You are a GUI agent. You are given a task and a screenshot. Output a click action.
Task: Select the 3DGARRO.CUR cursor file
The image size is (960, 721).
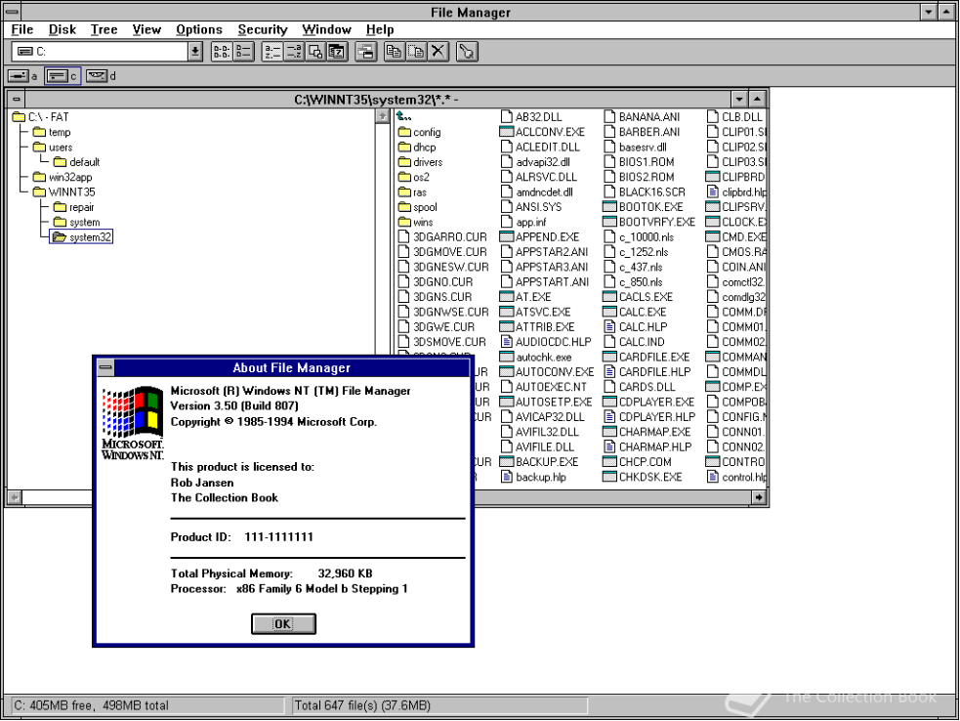442,237
